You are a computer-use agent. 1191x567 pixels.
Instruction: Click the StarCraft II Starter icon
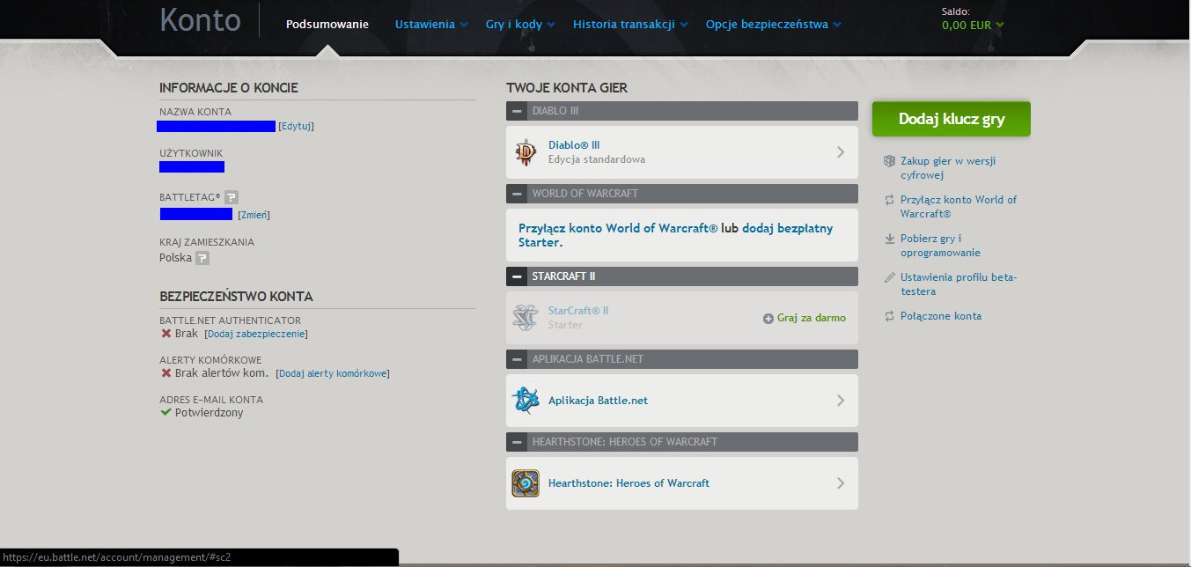click(x=526, y=318)
